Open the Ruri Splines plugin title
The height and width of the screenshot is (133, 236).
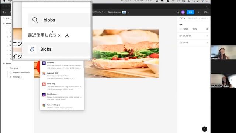click(x=52, y=94)
